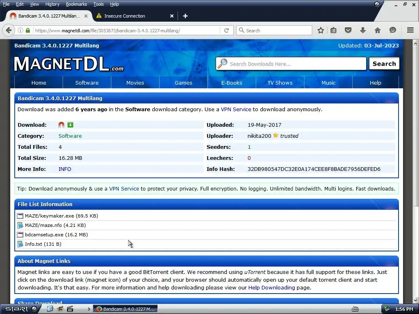Click the MAZE/keymaker.exe (69.5 KB) entry
Image resolution: width=419 pixels, height=314 pixels.
61,216
